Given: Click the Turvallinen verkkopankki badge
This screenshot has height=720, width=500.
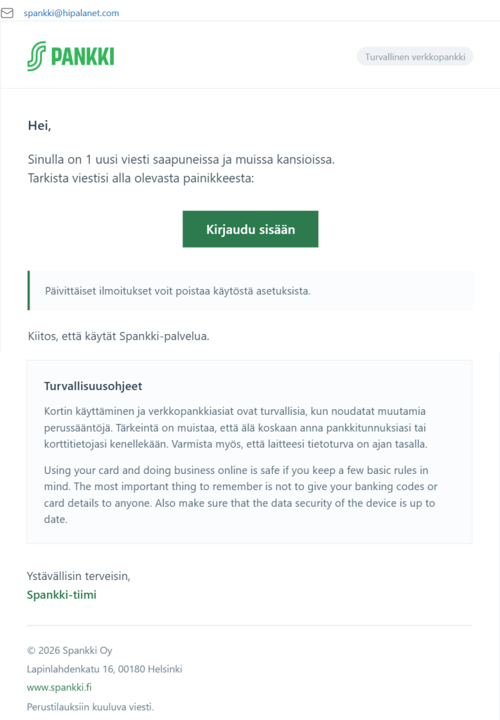Looking at the screenshot, I should coord(415,57).
